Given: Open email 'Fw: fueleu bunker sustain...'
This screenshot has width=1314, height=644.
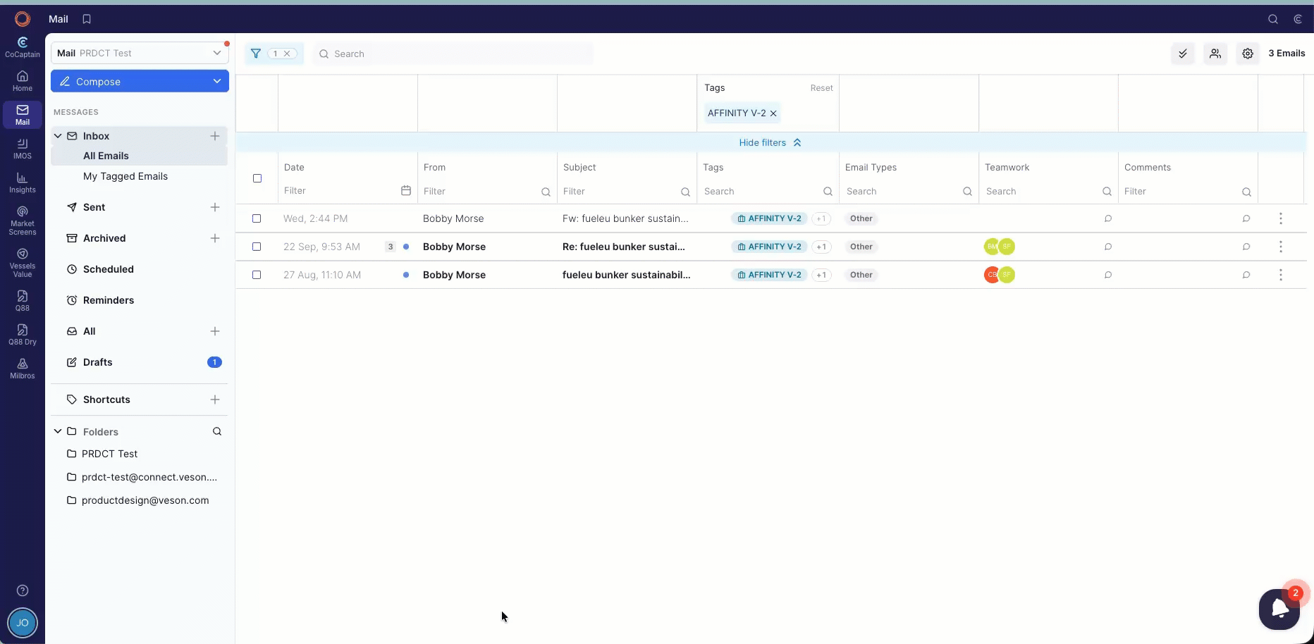Looking at the screenshot, I should 625,218.
